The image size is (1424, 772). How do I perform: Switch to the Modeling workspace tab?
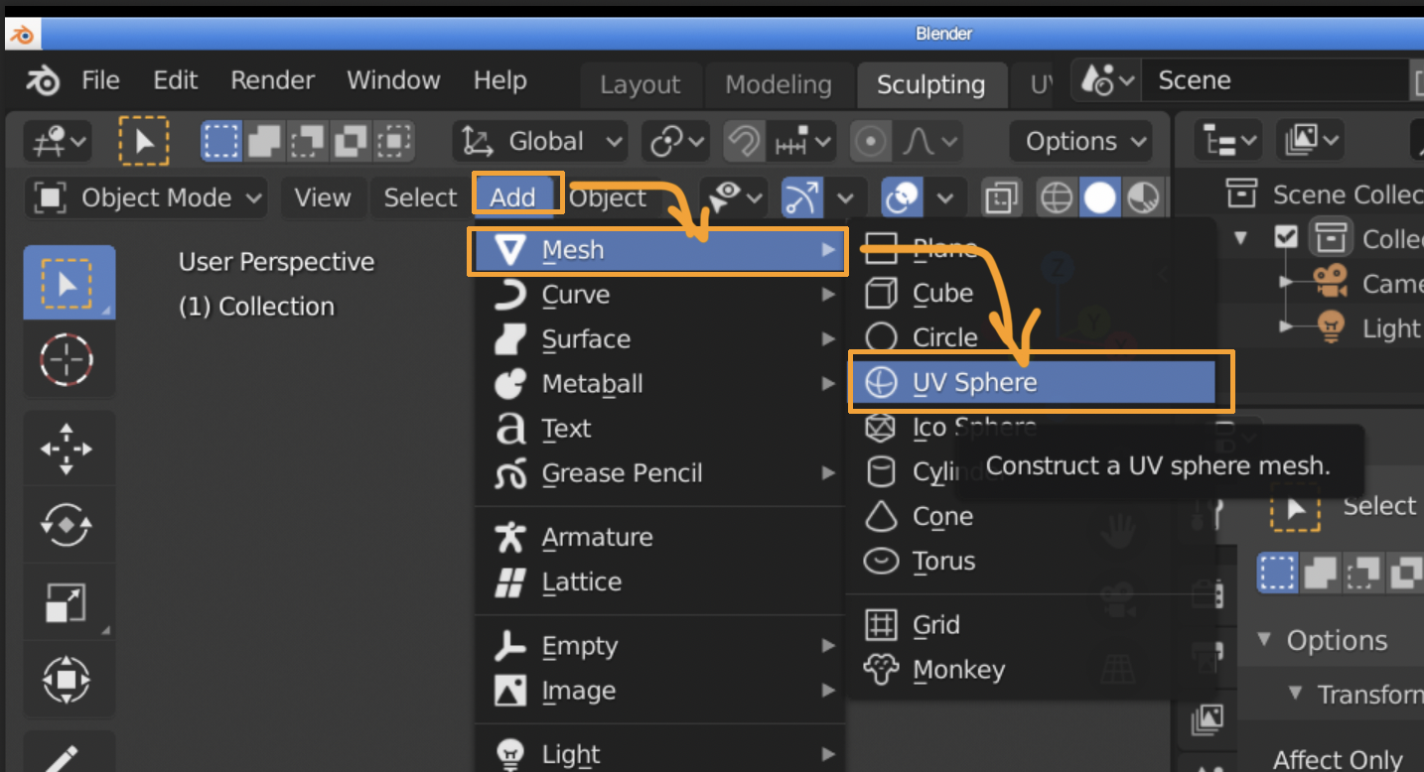pyautogui.click(x=778, y=84)
